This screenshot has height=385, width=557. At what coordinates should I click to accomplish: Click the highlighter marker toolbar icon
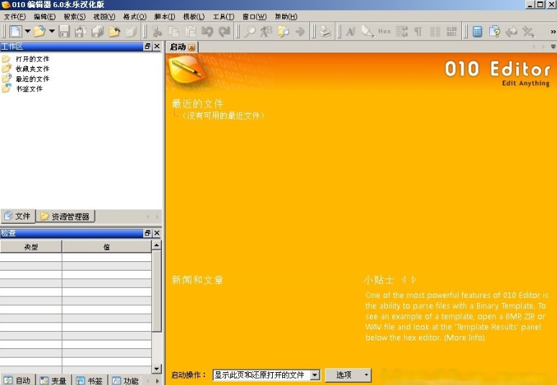(x=368, y=31)
